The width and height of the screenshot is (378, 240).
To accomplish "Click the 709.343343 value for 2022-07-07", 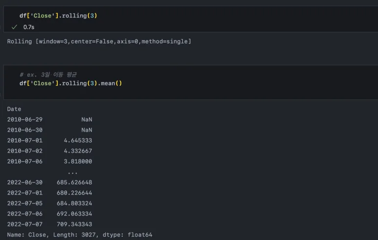I will (74, 224).
